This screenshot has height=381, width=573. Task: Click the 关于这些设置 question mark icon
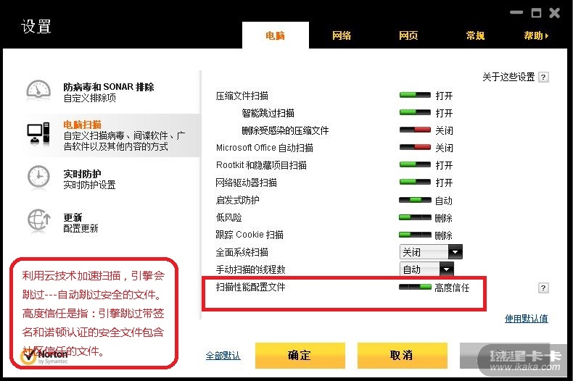[543, 77]
